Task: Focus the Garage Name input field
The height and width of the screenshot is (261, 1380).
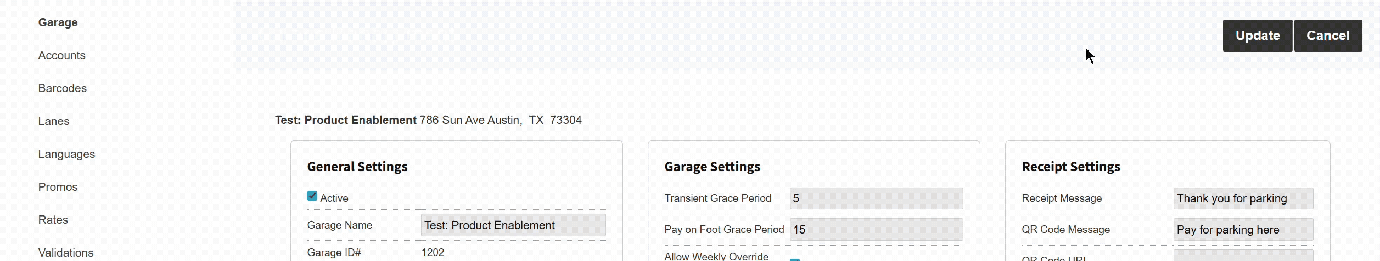Action: 513,225
